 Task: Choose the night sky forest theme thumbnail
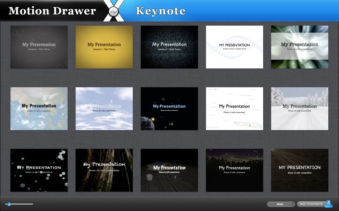pyautogui.click(x=235, y=170)
